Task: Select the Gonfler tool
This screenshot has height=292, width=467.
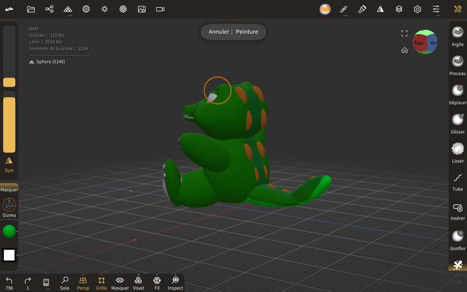Action: click(x=458, y=241)
